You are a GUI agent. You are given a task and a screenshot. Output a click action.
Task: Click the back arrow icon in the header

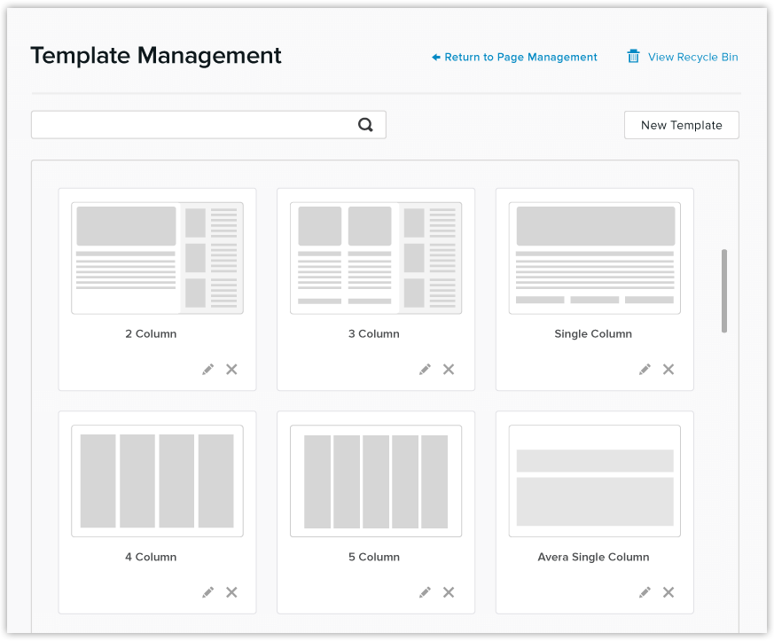436,58
